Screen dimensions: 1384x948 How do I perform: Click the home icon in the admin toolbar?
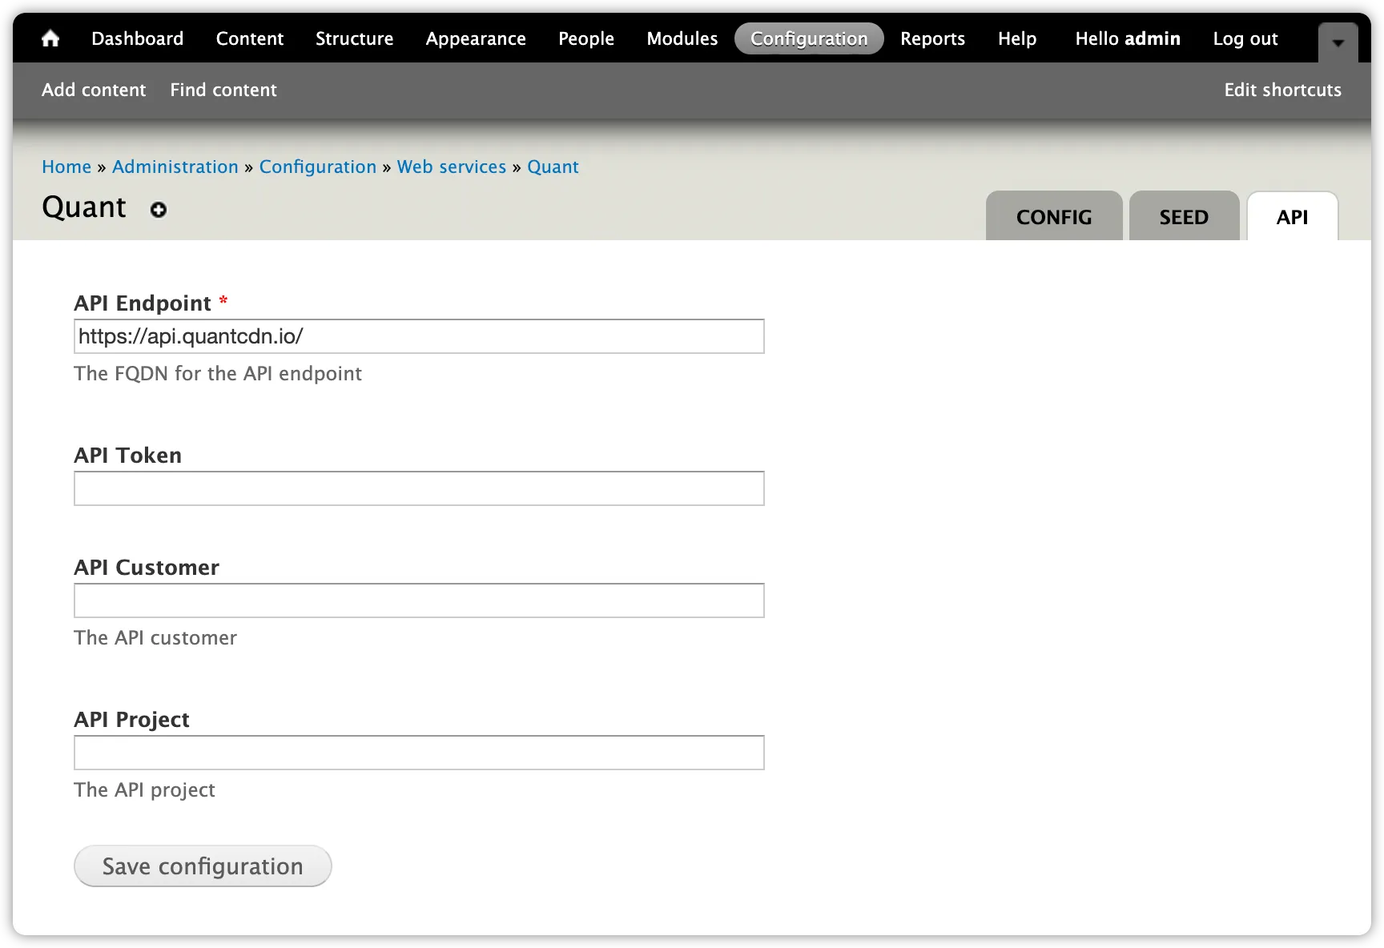[50, 38]
